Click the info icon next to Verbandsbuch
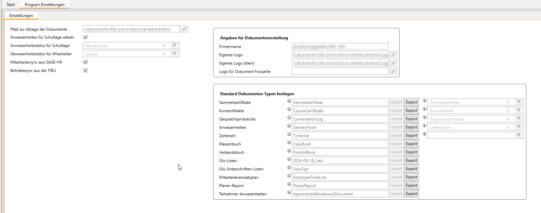The image size is (541, 213). (289, 151)
